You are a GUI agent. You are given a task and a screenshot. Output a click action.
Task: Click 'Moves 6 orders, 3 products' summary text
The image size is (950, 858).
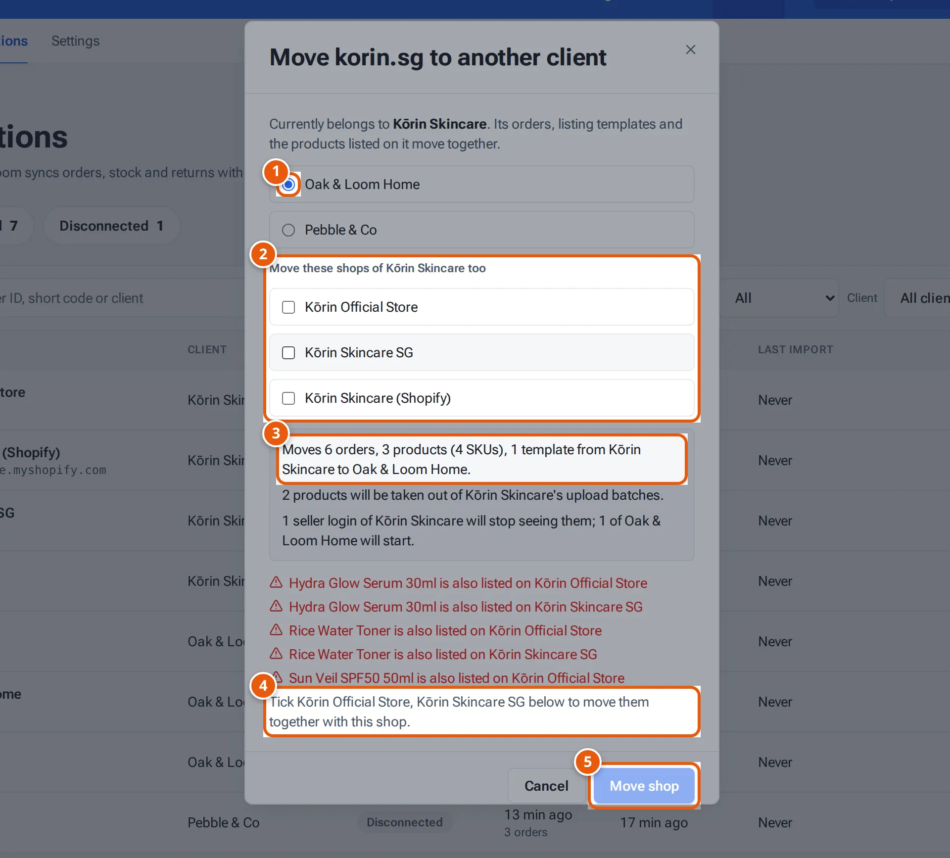(x=461, y=459)
